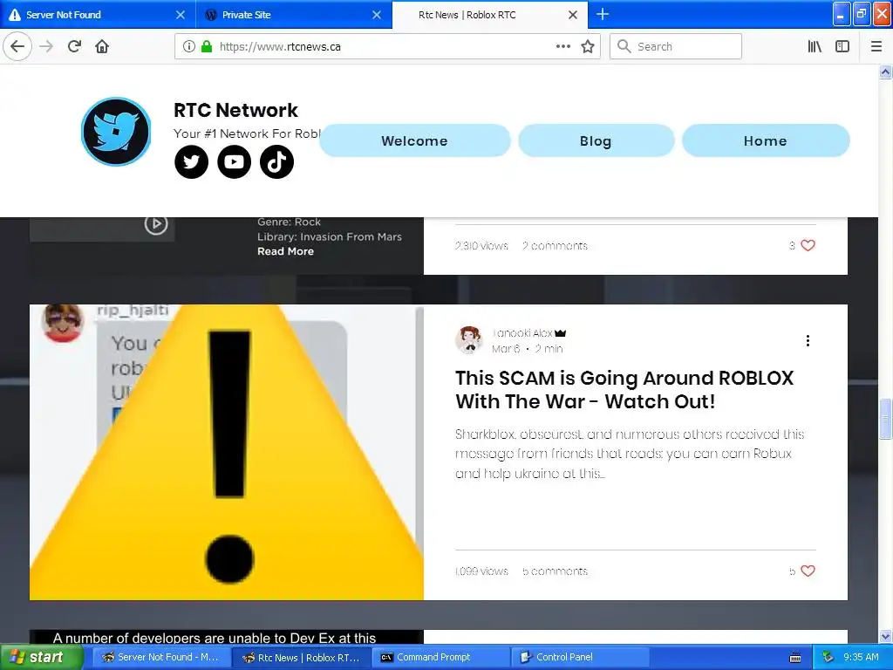Open the SCAM article warning thumbnail
The width and height of the screenshot is (893, 670).
pos(227,453)
